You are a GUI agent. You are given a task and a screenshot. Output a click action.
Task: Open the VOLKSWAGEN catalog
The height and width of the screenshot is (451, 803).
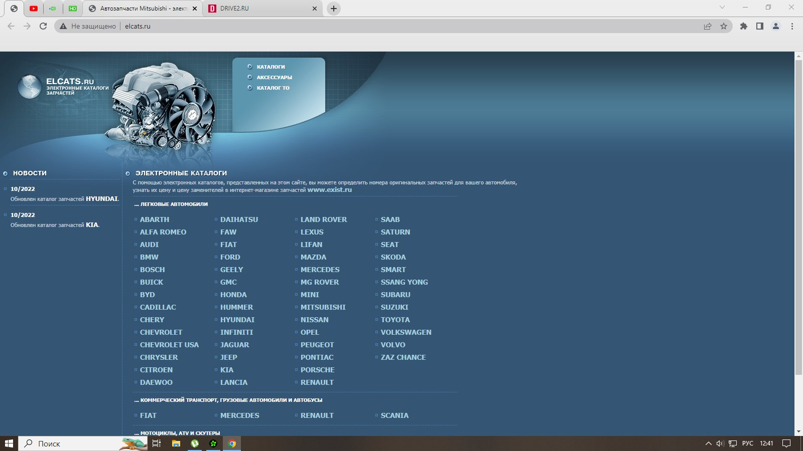pos(406,332)
